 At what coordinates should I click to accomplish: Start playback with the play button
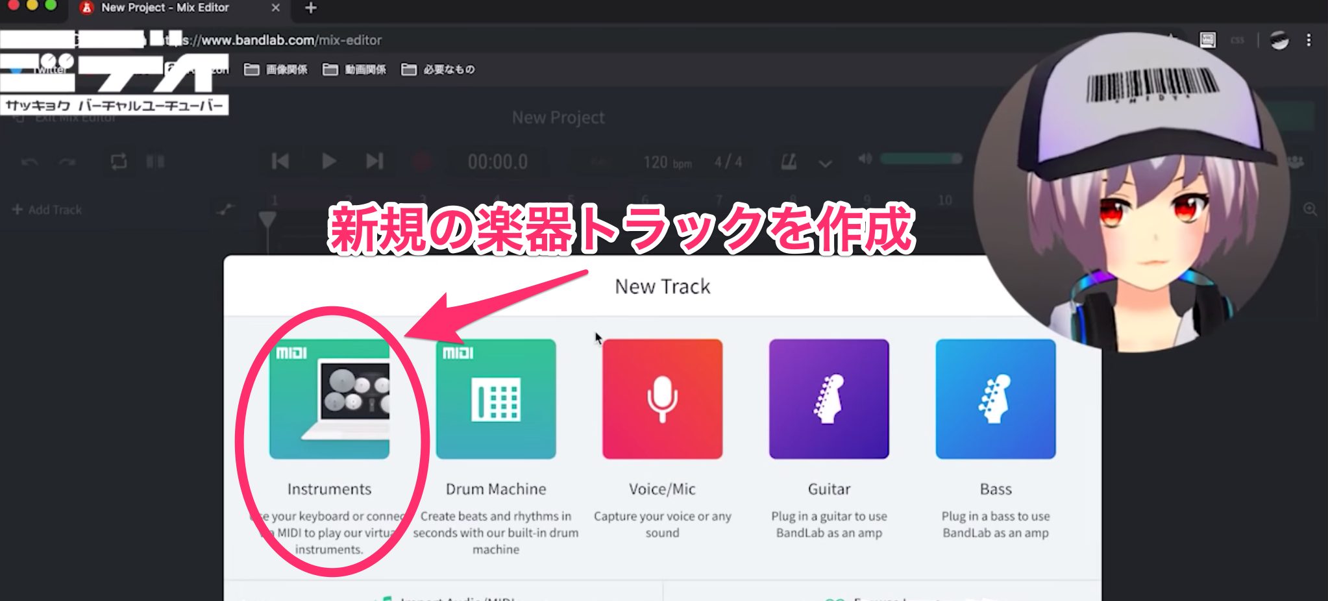click(328, 161)
